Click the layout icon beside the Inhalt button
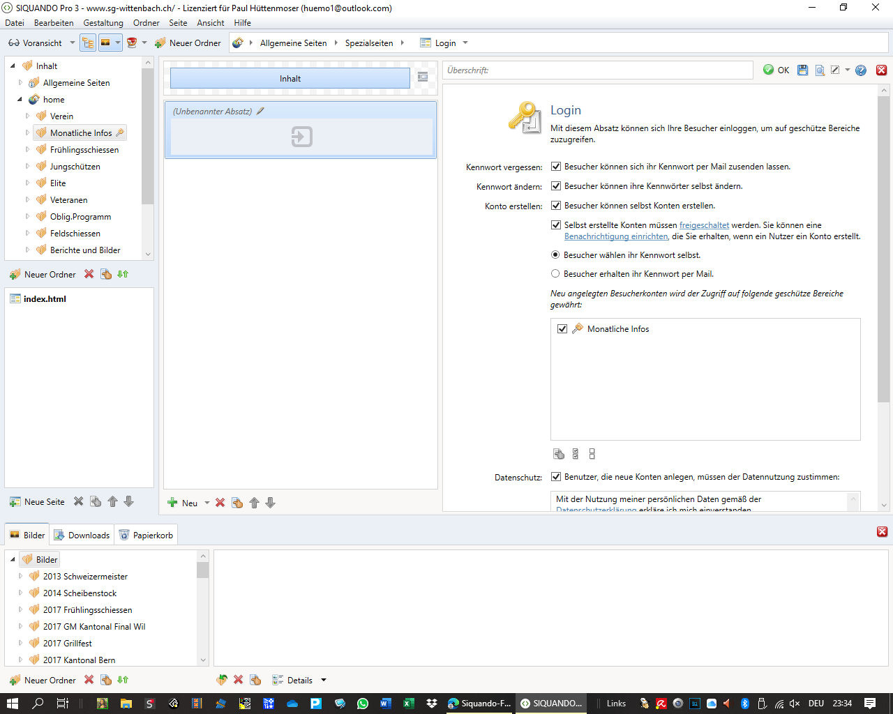The height and width of the screenshot is (714, 893). coord(423,77)
